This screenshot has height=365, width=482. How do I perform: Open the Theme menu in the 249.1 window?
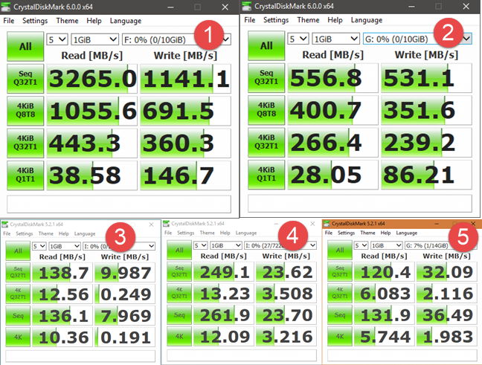[x=208, y=233]
